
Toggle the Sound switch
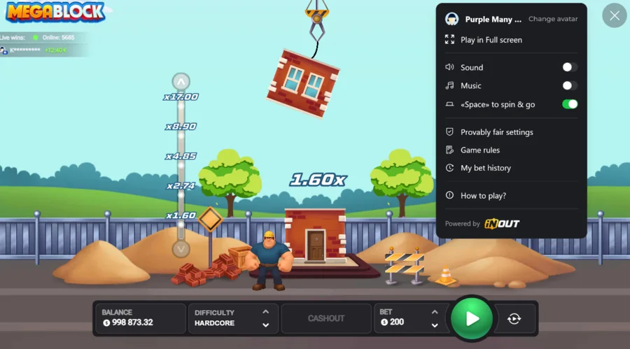pos(570,67)
